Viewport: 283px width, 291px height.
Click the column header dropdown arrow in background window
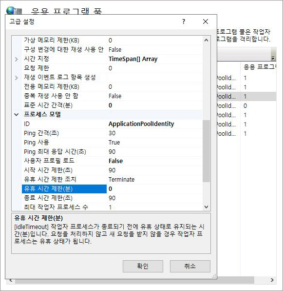(x=273, y=58)
